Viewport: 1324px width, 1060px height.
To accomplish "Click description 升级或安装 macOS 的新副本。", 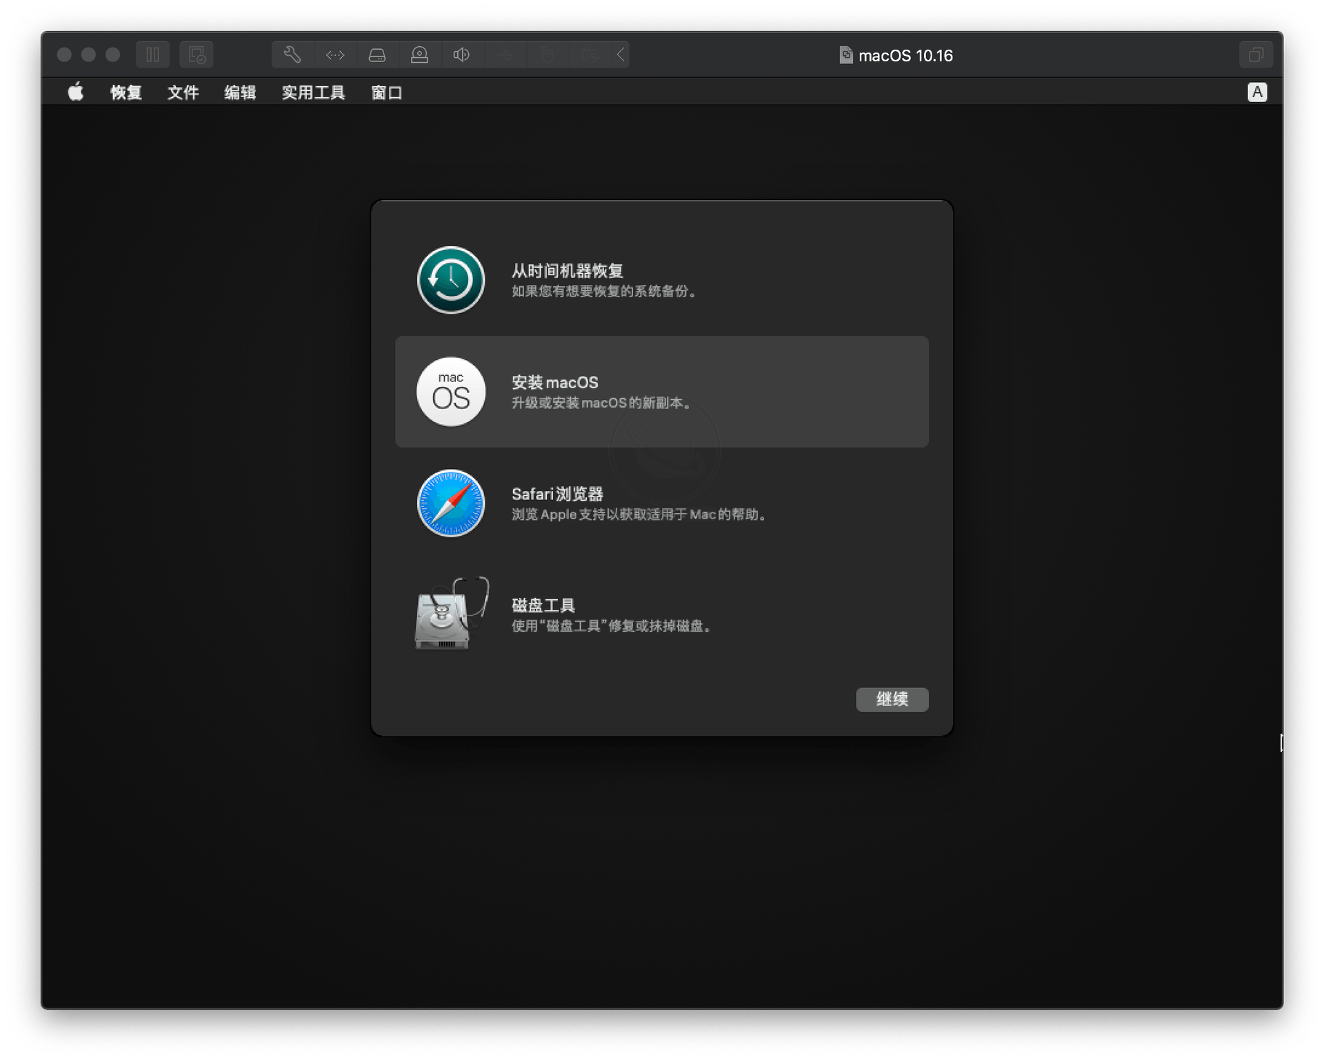I will coord(603,403).
